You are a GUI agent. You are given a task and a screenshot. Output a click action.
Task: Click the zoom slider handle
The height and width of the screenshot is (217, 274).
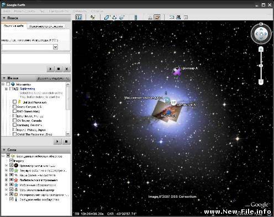pos(261,66)
